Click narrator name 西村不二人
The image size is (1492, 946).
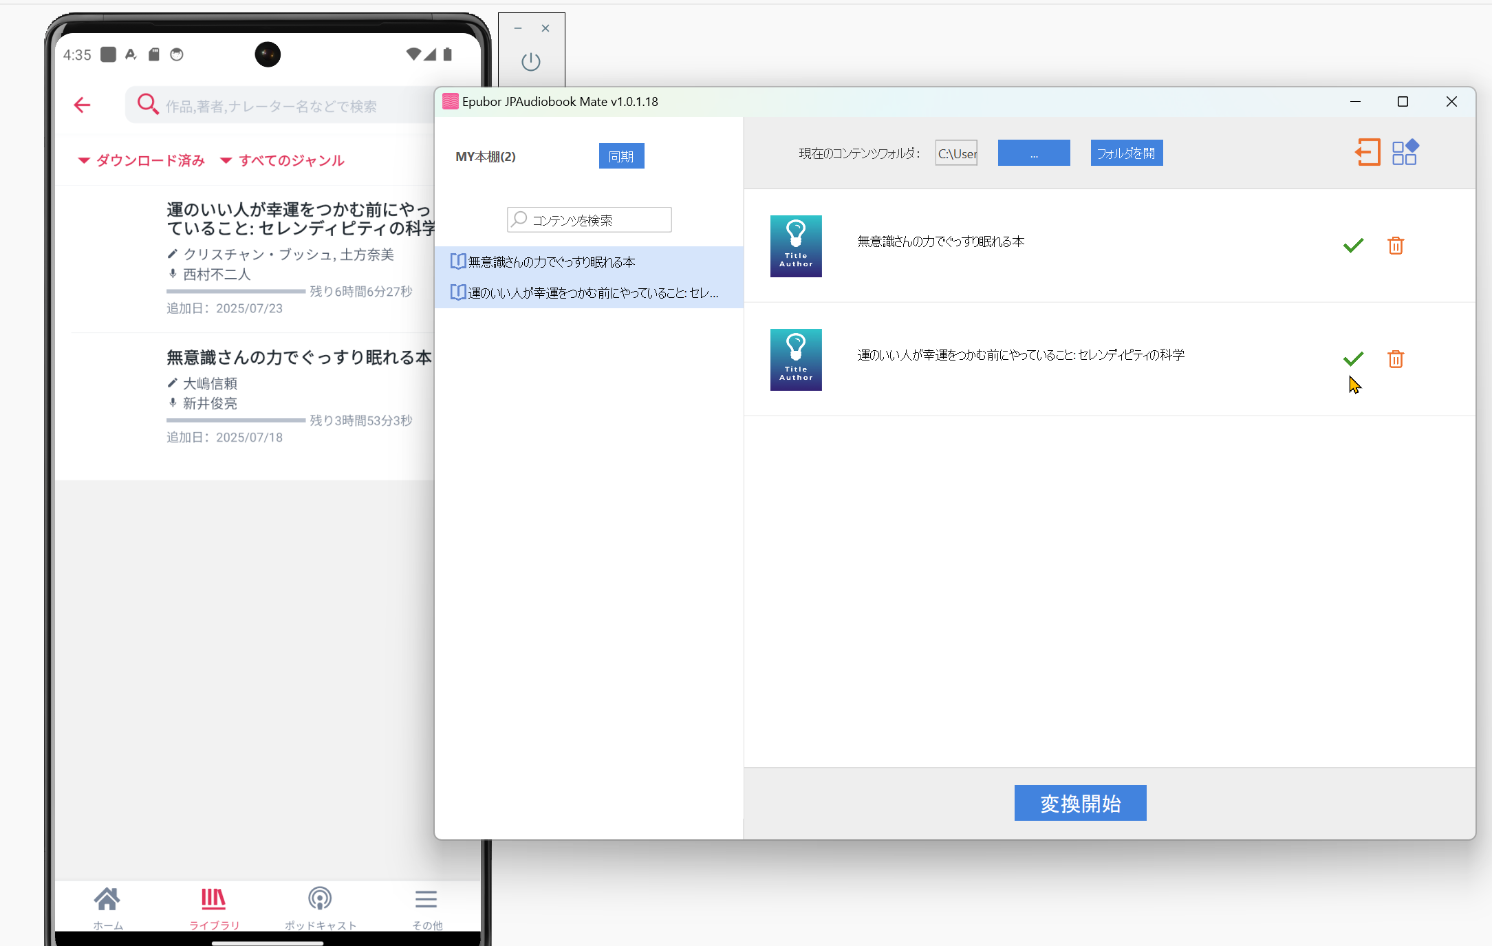(x=217, y=275)
